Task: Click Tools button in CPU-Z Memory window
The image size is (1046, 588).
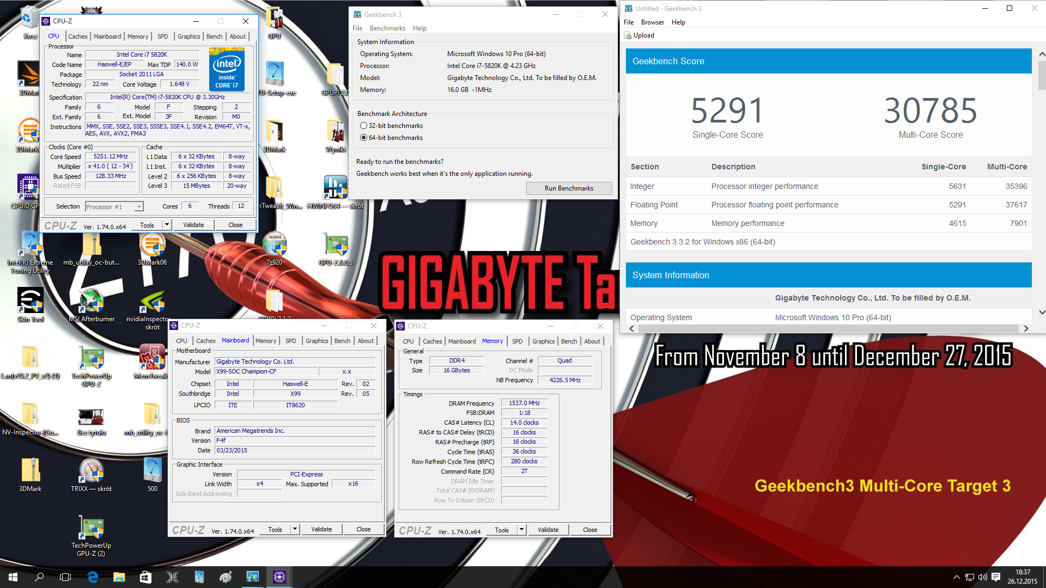Action: point(502,530)
